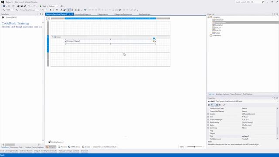Open the Team Explorer tab
The image size is (279, 157).
click(235, 94)
